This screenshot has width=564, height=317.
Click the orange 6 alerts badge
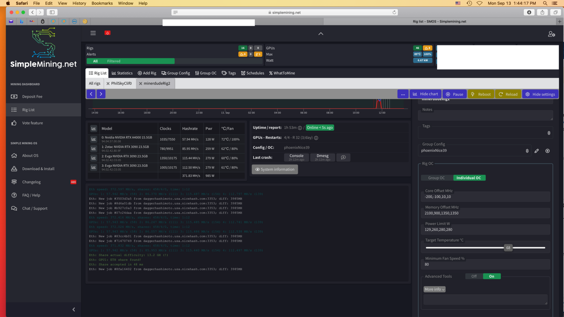243,54
